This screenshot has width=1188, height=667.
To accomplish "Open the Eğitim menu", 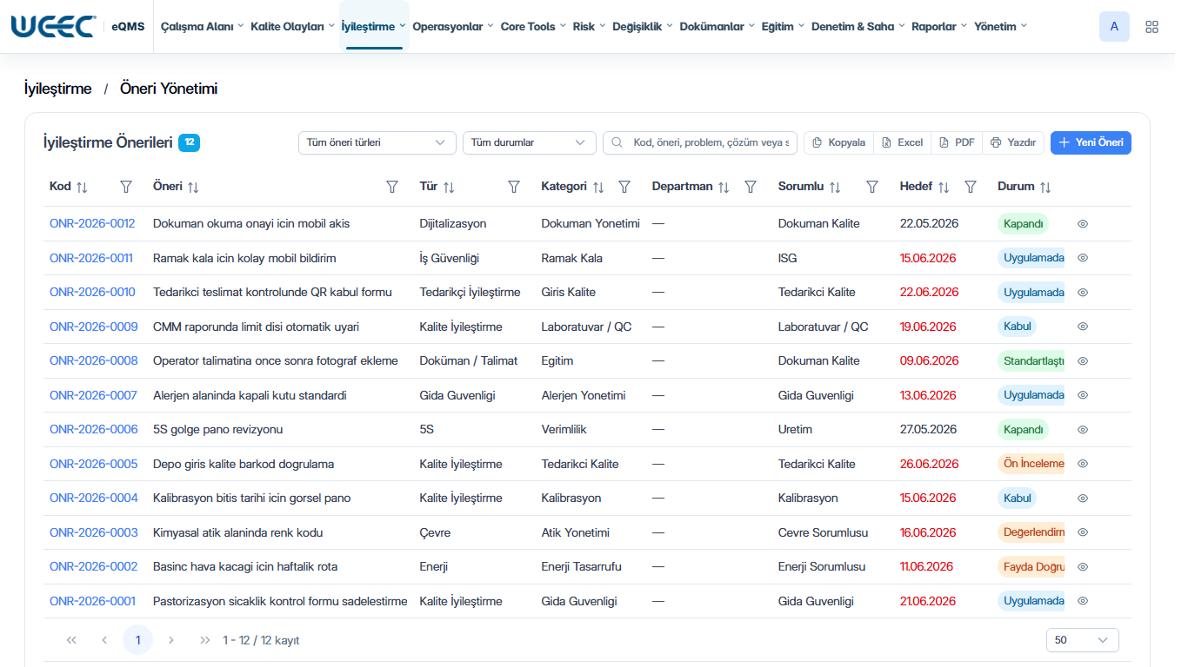I will click(x=783, y=27).
